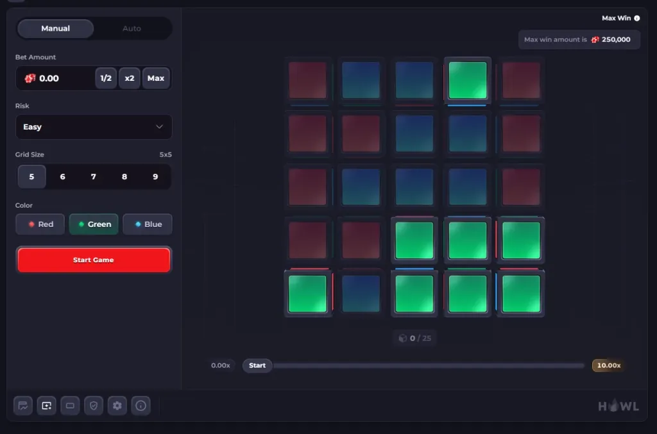Image resolution: width=657 pixels, height=434 pixels.
Task: Pick the red tile in the top-right corner
Action: 521,80
